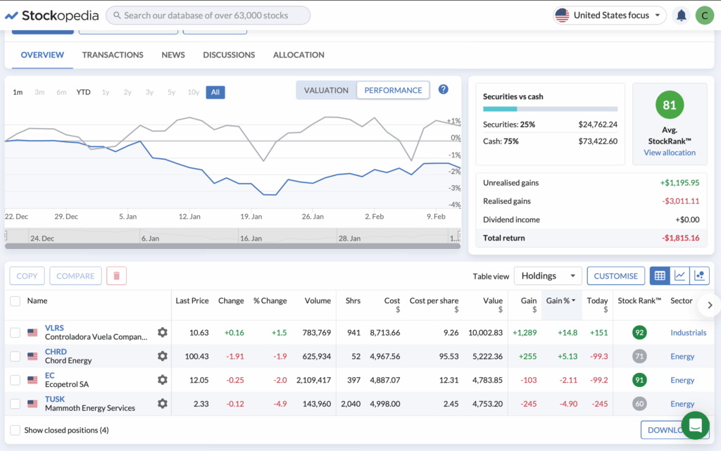Switch to the line chart view icon

(679, 276)
